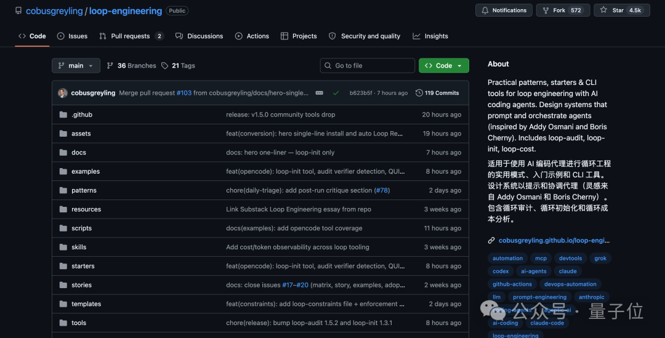The height and width of the screenshot is (338, 665).
Task: Click the templates folder icon
Action: pyautogui.click(x=63, y=304)
